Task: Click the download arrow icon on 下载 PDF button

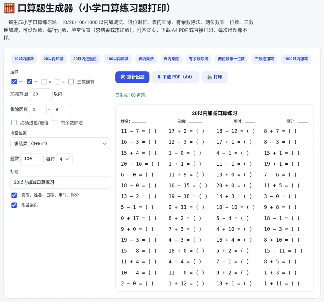Action: coord(159,77)
